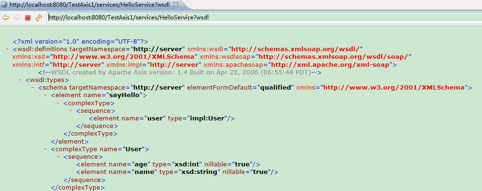Collapse the complexType name="User" node
The width and height of the screenshot is (482, 191).
pos(45,149)
